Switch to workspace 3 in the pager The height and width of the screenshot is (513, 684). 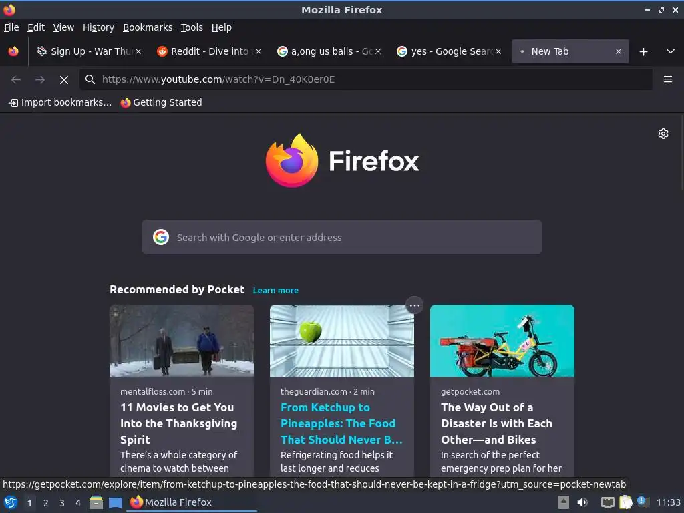[62, 503]
